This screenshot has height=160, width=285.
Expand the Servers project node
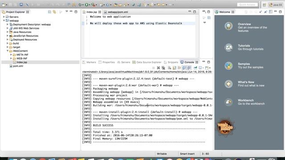[x=4, y=17]
